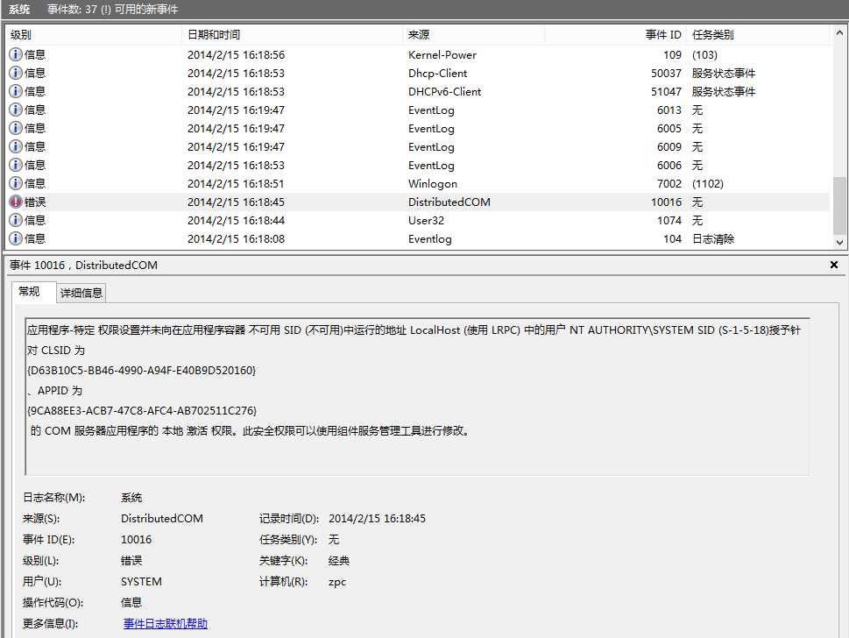Click info icon of Eventlog 104 row
Image resolution: width=849 pixels, height=638 pixels.
coord(16,238)
